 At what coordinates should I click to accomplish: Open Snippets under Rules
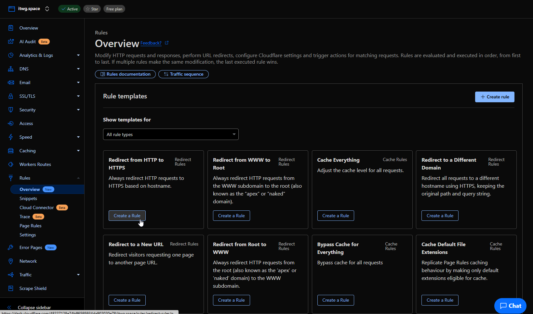pos(28,198)
